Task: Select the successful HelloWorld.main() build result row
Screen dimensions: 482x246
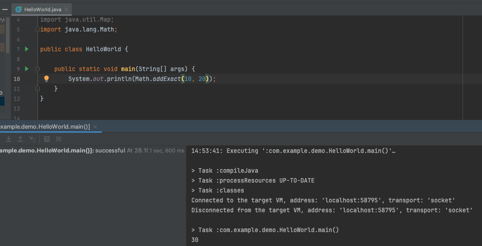Action: [92, 151]
